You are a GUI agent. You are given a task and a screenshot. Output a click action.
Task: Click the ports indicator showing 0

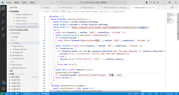(x=17, y=94)
